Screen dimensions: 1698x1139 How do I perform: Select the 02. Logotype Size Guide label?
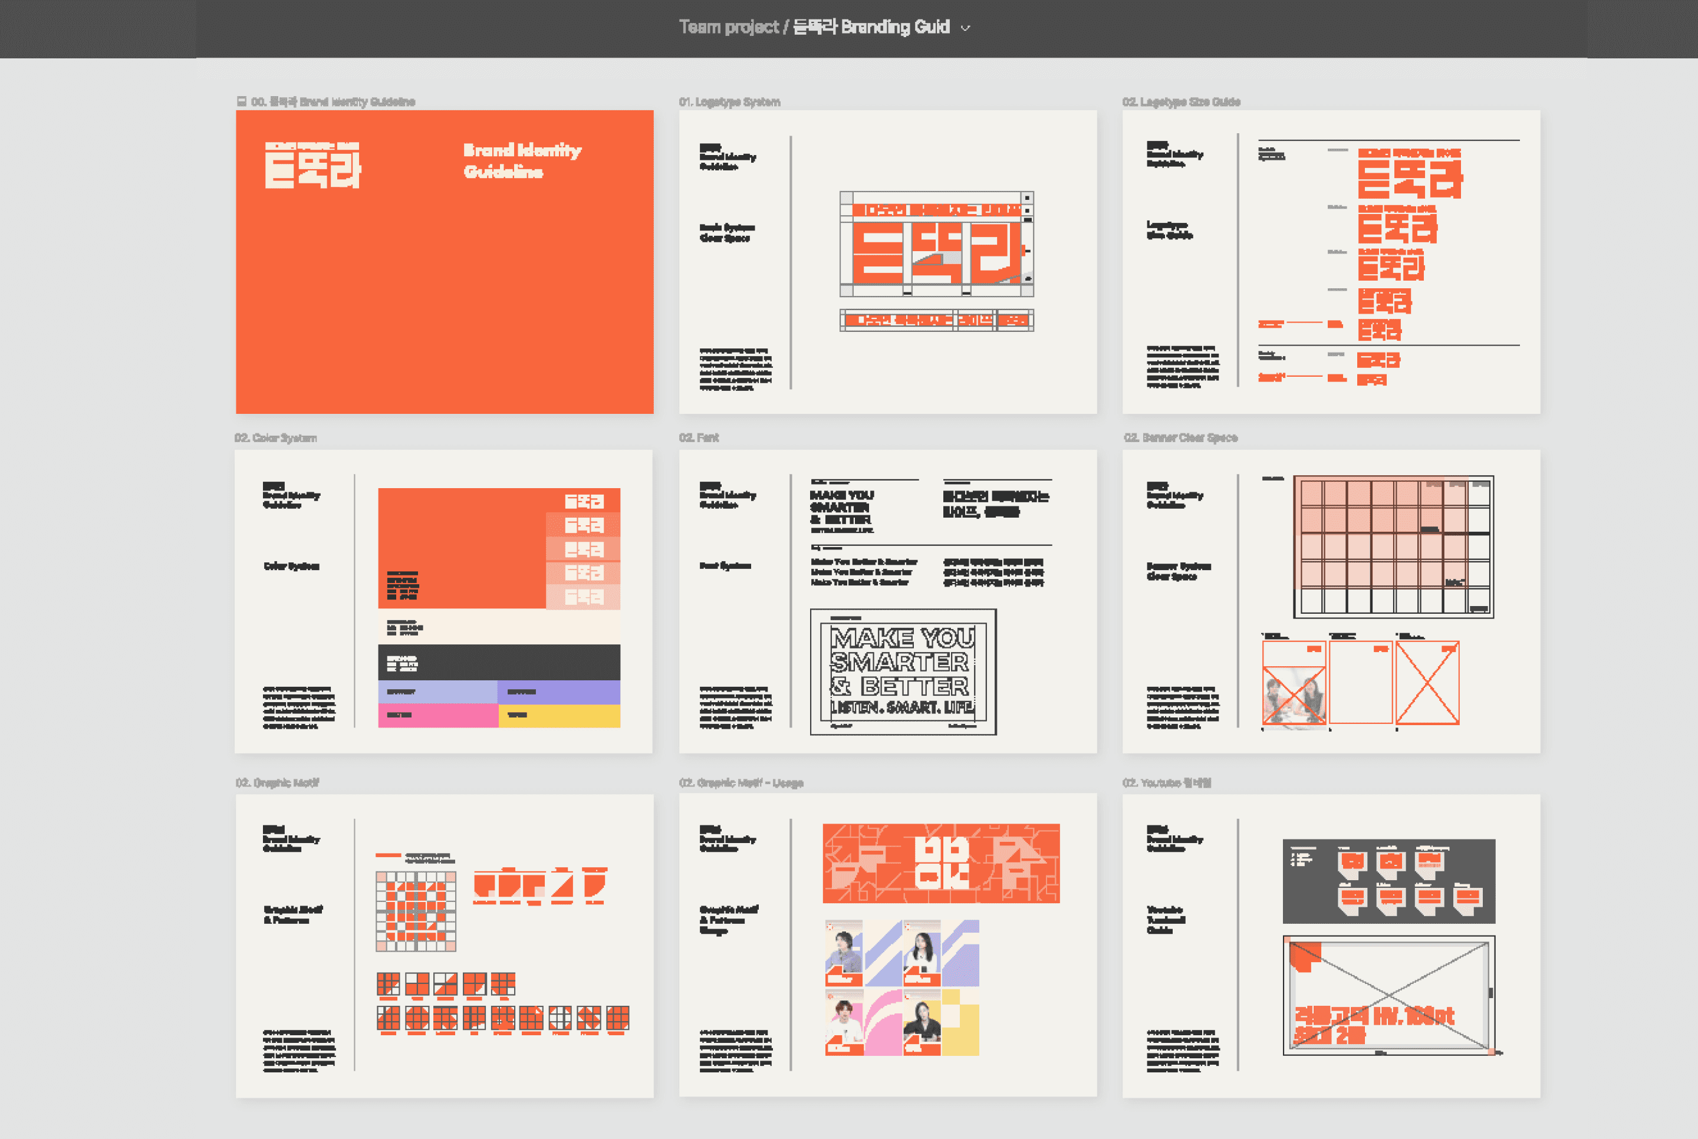1181,101
